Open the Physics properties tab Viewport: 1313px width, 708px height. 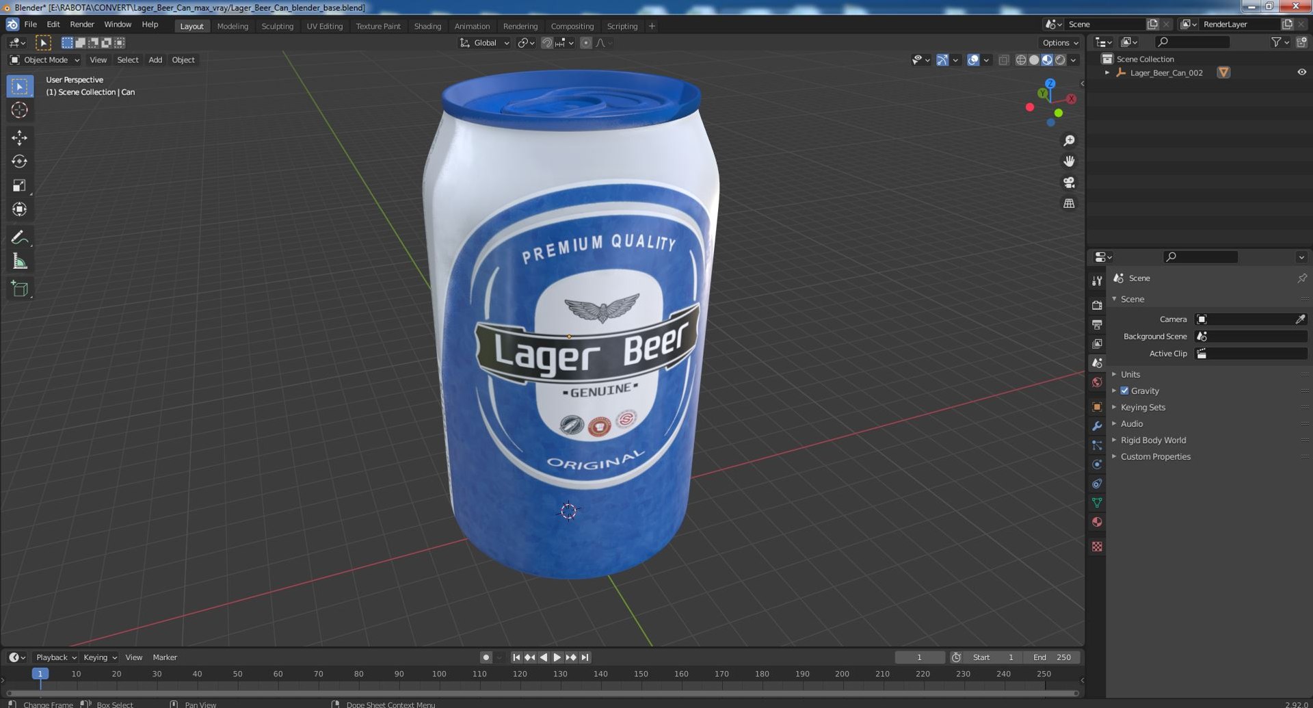(1097, 464)
